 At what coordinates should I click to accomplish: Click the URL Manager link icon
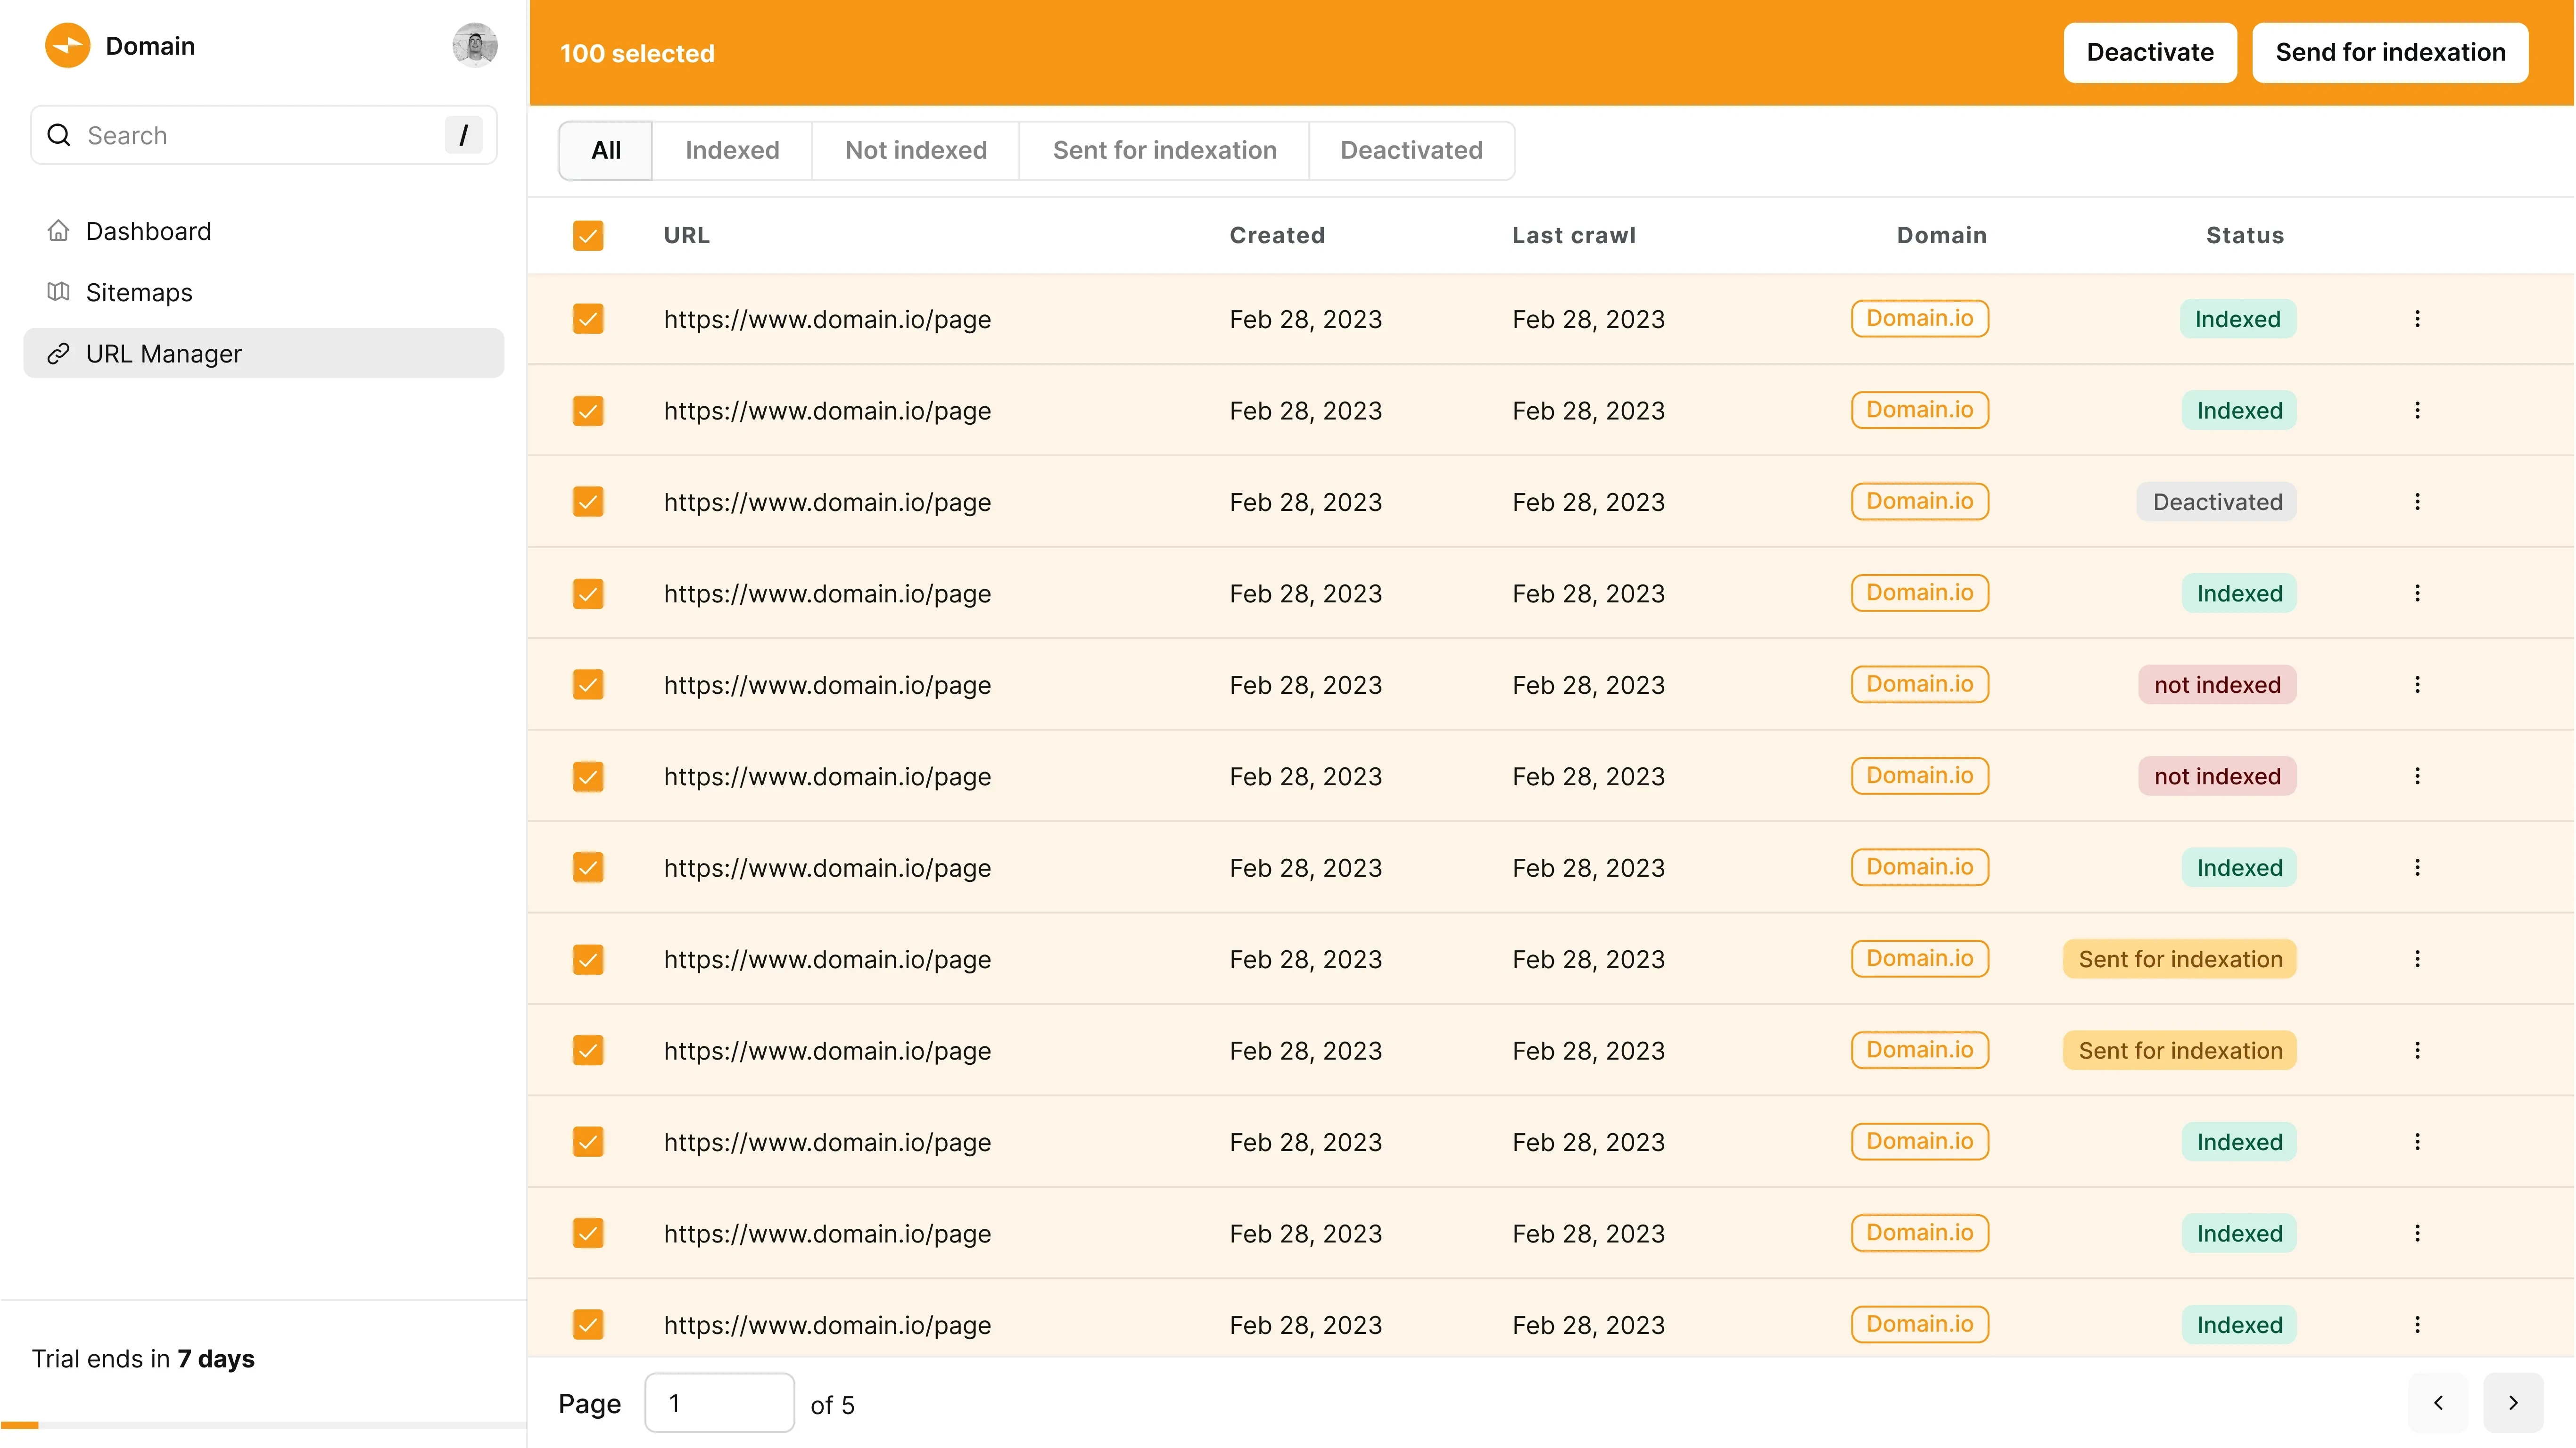(59, 354)
